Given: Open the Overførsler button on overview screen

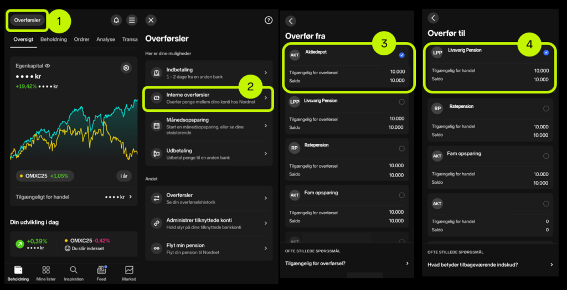Looking at the screenshot, I should (28, 20).
